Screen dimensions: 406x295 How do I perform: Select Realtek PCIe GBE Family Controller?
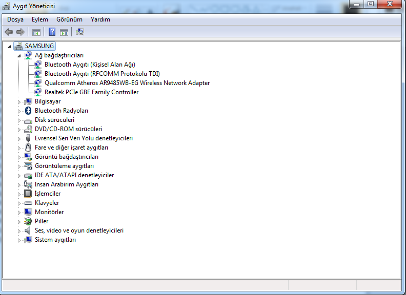coord(91,92)
